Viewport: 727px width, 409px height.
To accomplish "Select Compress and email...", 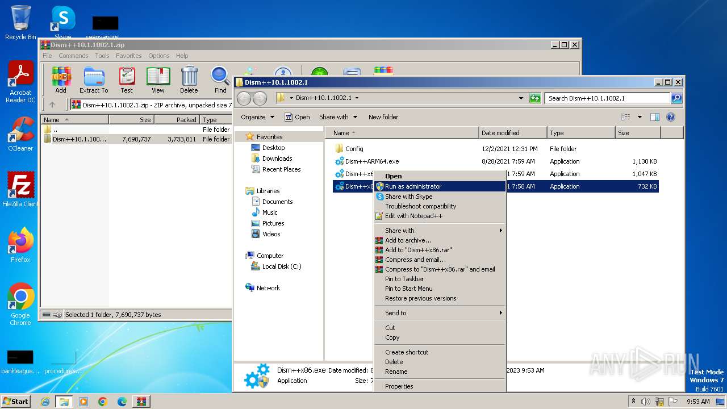I will 440,260.
